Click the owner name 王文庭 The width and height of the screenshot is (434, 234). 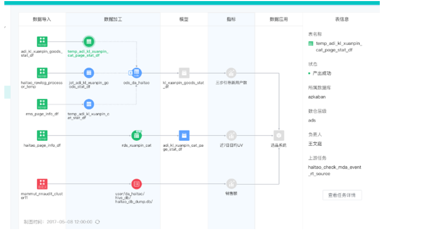coord(315,144)
